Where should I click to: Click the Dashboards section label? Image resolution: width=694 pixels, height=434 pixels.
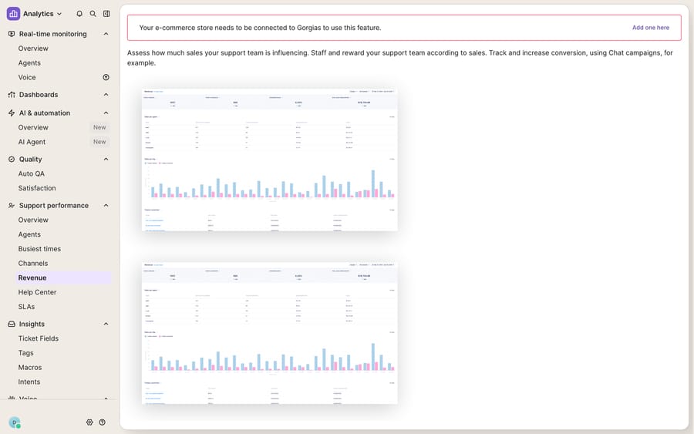39,95
